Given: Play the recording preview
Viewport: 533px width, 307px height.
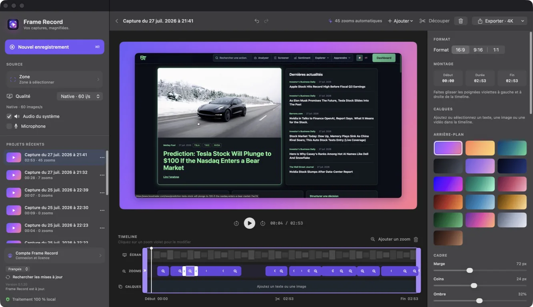Looking at the screenshot, I should pos(249,223).
